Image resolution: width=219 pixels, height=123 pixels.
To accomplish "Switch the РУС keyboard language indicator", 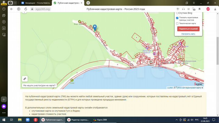I will click(x=197, y=120).
